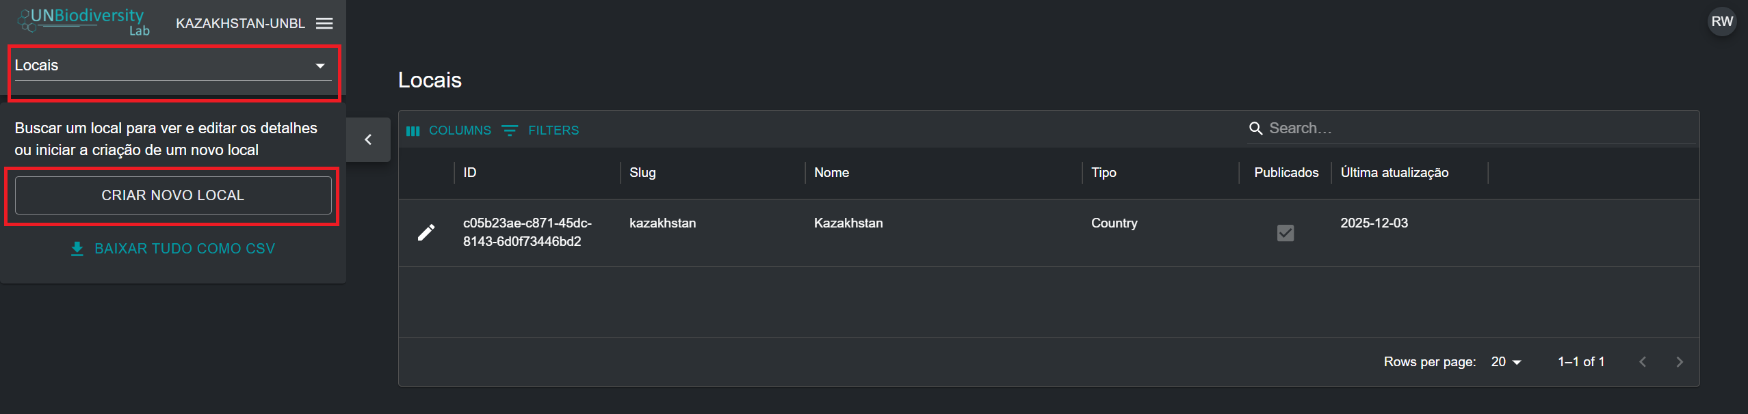Click the search magnifier icon

[1255, 128]
